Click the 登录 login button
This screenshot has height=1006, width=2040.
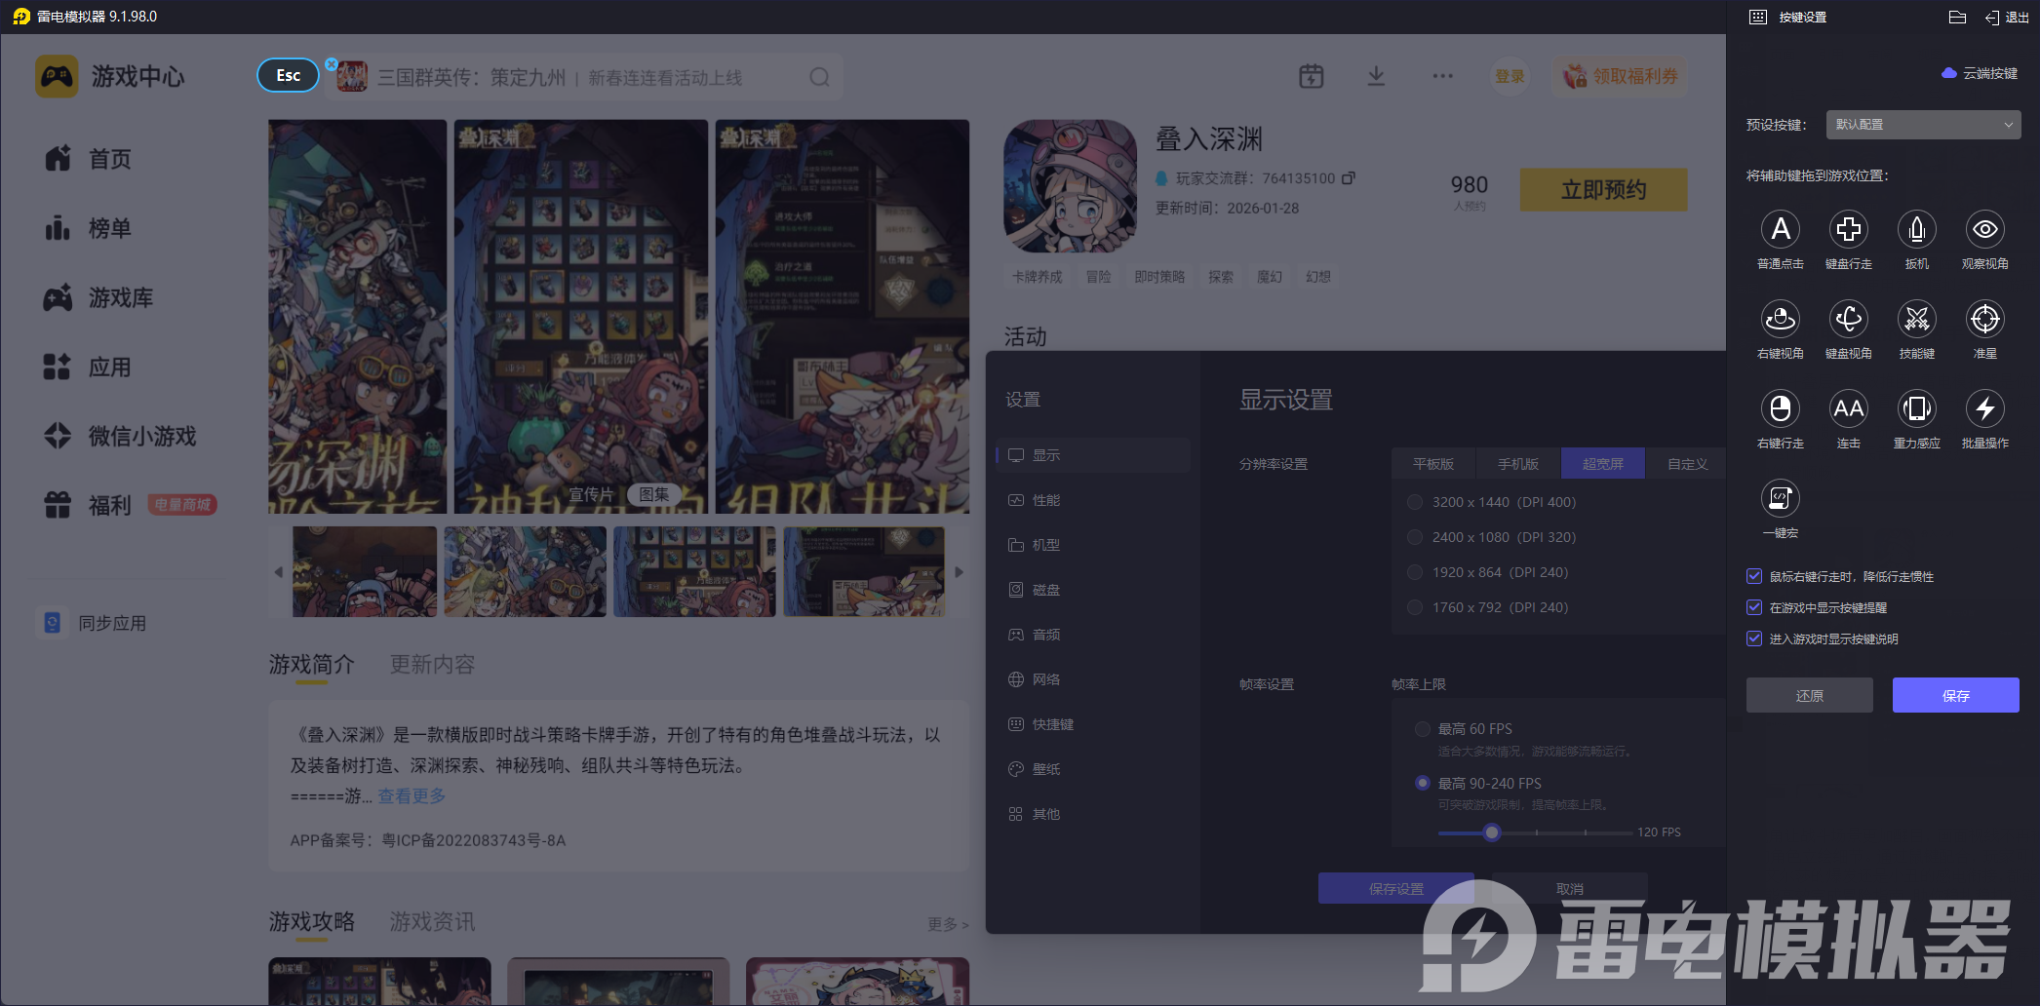(x=1510, y=76)
